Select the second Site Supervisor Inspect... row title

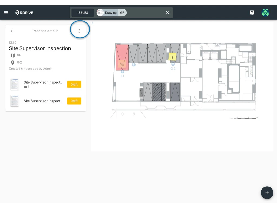point(43,101)
